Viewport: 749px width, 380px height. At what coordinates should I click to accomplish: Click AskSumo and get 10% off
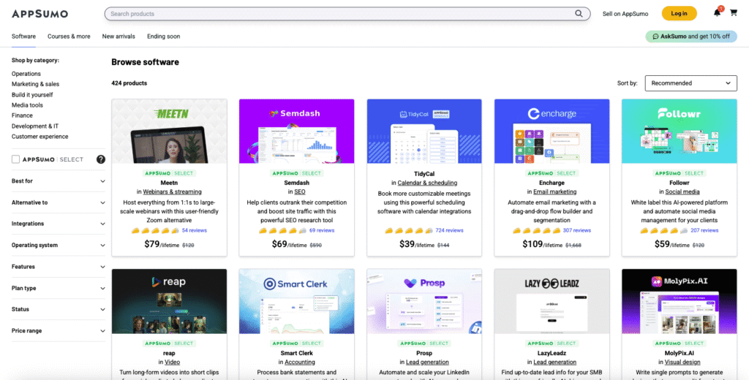point(690,37)
